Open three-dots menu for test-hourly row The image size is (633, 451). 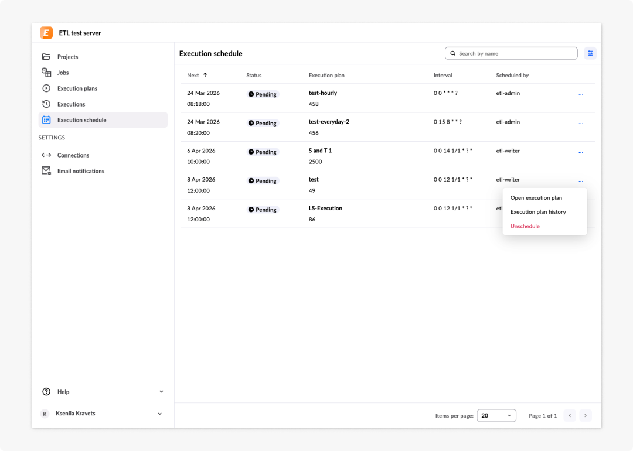(x=580, y=94)
